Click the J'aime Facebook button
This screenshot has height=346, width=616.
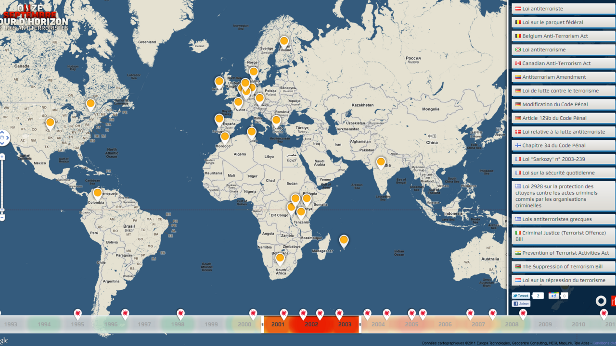tap(521, 303)
